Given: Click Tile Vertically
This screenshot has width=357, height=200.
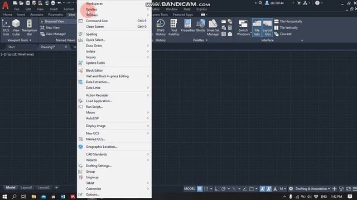Looking at the screenshot, I should (286, 28).
